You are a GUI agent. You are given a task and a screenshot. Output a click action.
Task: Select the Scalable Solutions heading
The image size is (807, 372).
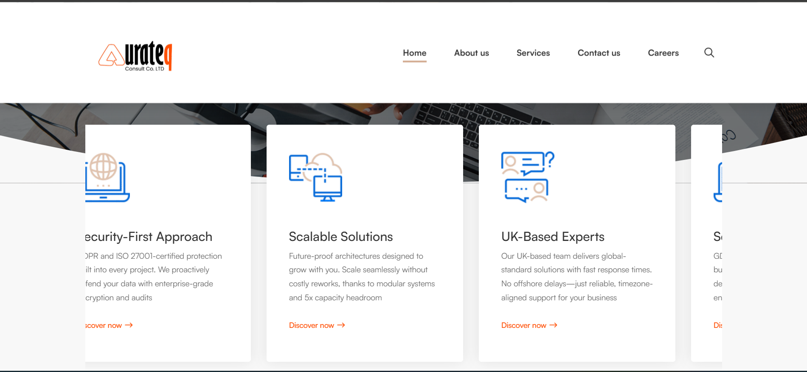tap(341, 237)
